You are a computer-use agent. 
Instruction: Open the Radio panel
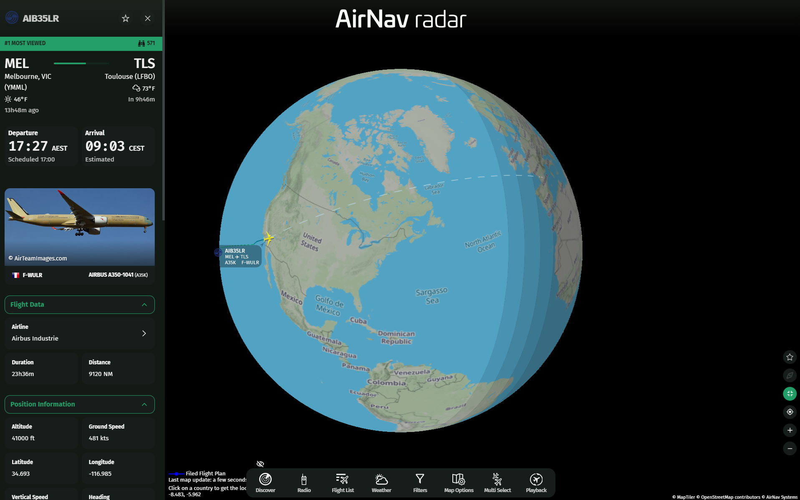point(304,483)
